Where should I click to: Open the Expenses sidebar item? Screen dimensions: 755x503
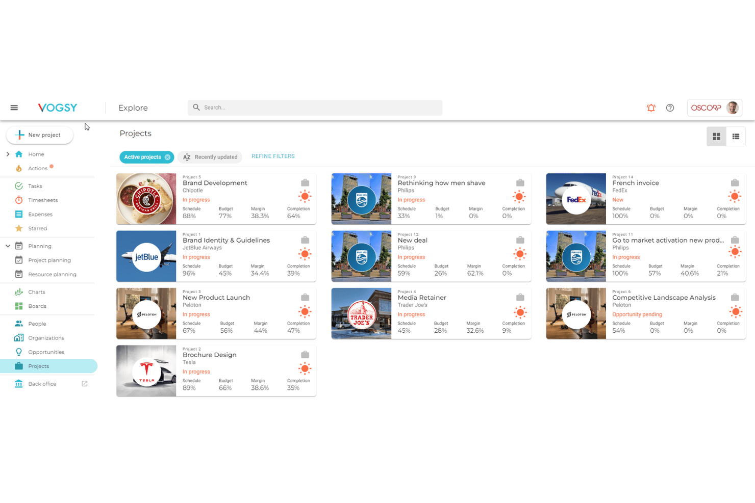pyautogui.click(x=40, y=215)
